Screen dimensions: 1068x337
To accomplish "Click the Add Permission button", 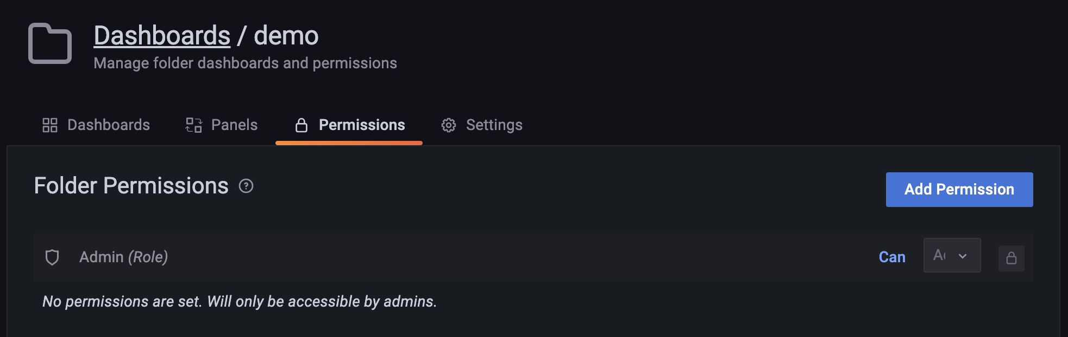I will point(959,189).
